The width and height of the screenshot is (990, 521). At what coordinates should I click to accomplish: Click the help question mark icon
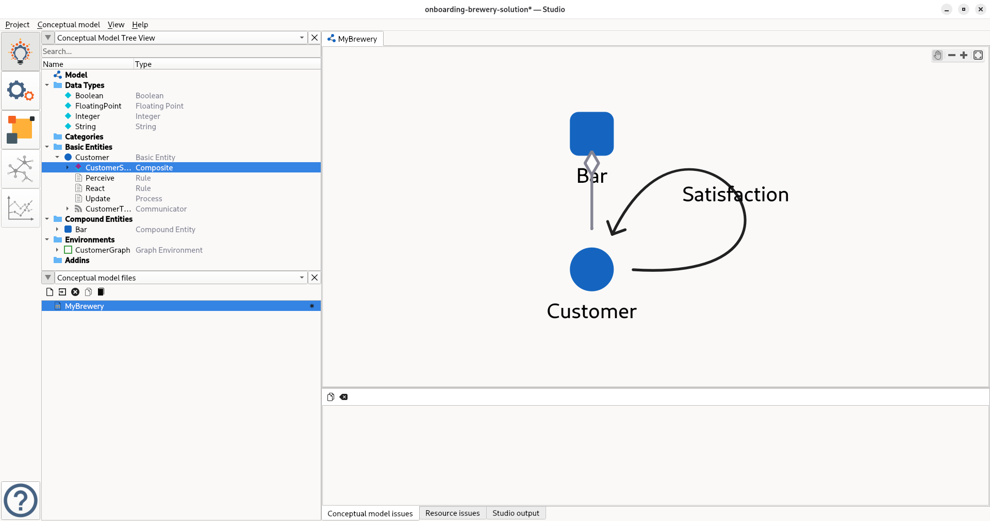(21, 500)
